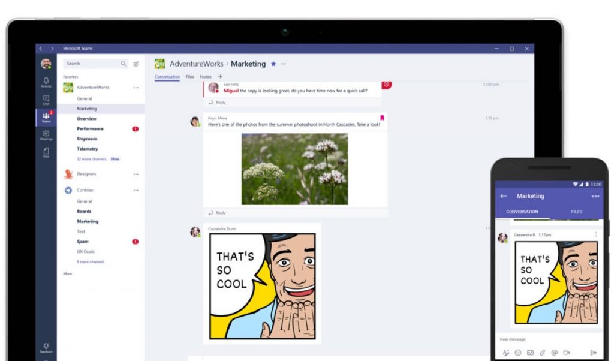The width and height of the screenshot is (614, 361).
Task: Tap the text format icon on phone
Action: pyautogui.click(x=506, y=353)
